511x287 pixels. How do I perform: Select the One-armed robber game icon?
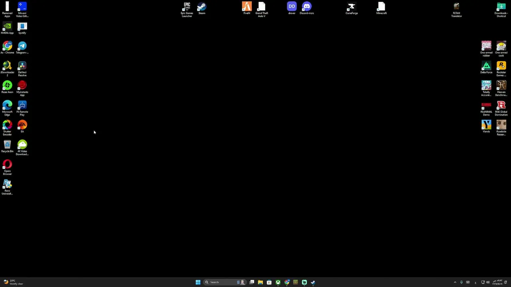[486, 49]
